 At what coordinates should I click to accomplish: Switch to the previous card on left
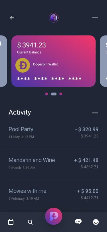click(3, 61)
